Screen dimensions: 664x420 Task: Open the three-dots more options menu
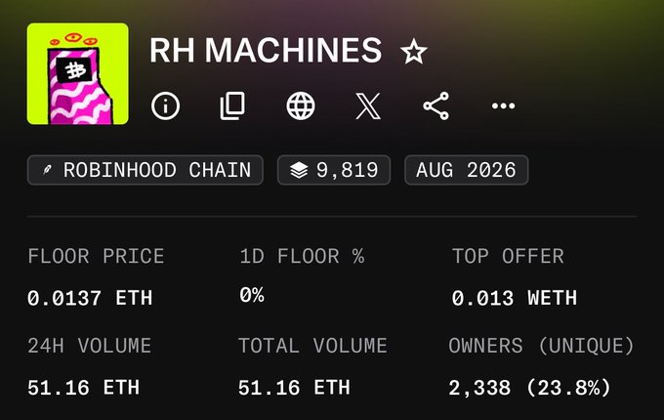click(x=503, y=105)
